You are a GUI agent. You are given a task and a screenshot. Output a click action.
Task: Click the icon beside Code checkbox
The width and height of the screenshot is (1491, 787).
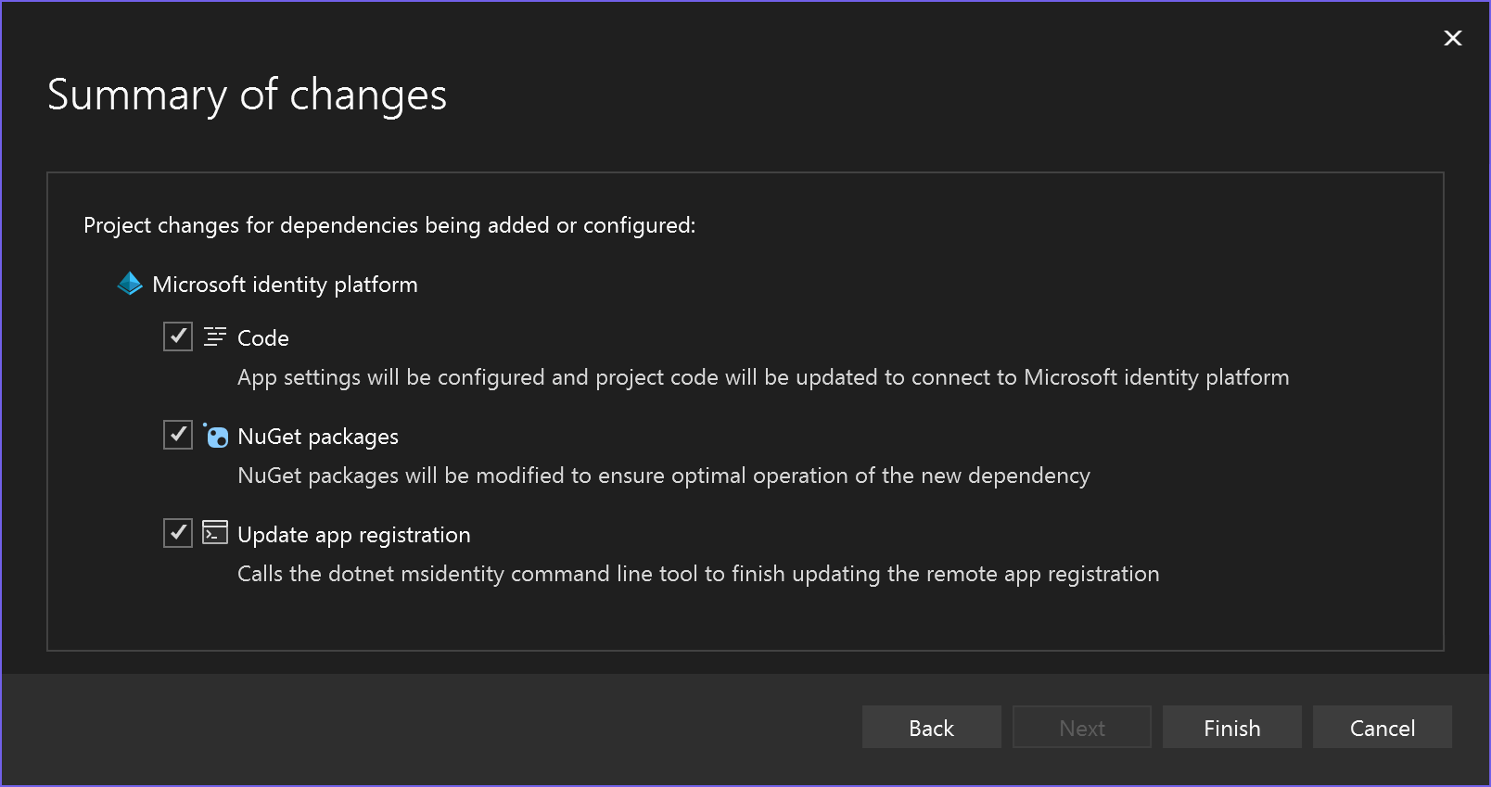click(x=214, y=336)
